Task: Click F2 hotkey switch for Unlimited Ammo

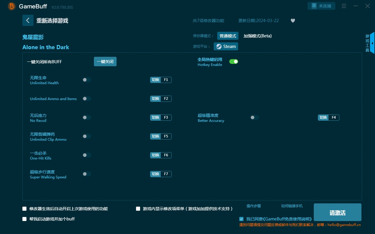Action: [x=161, y=99]
